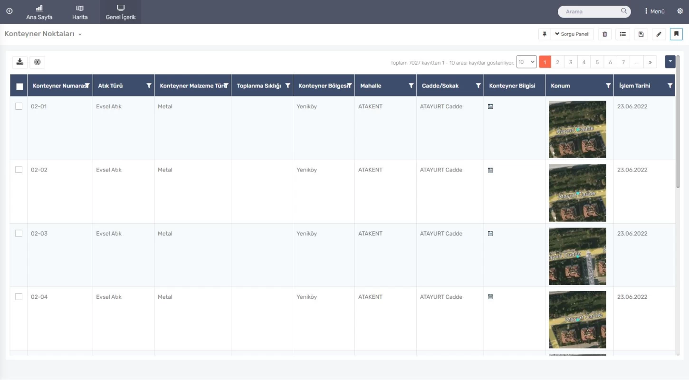Viewport: 689px width, 380px height.
Task: Click the pagination ellipsis button
Action: point(637,62)
